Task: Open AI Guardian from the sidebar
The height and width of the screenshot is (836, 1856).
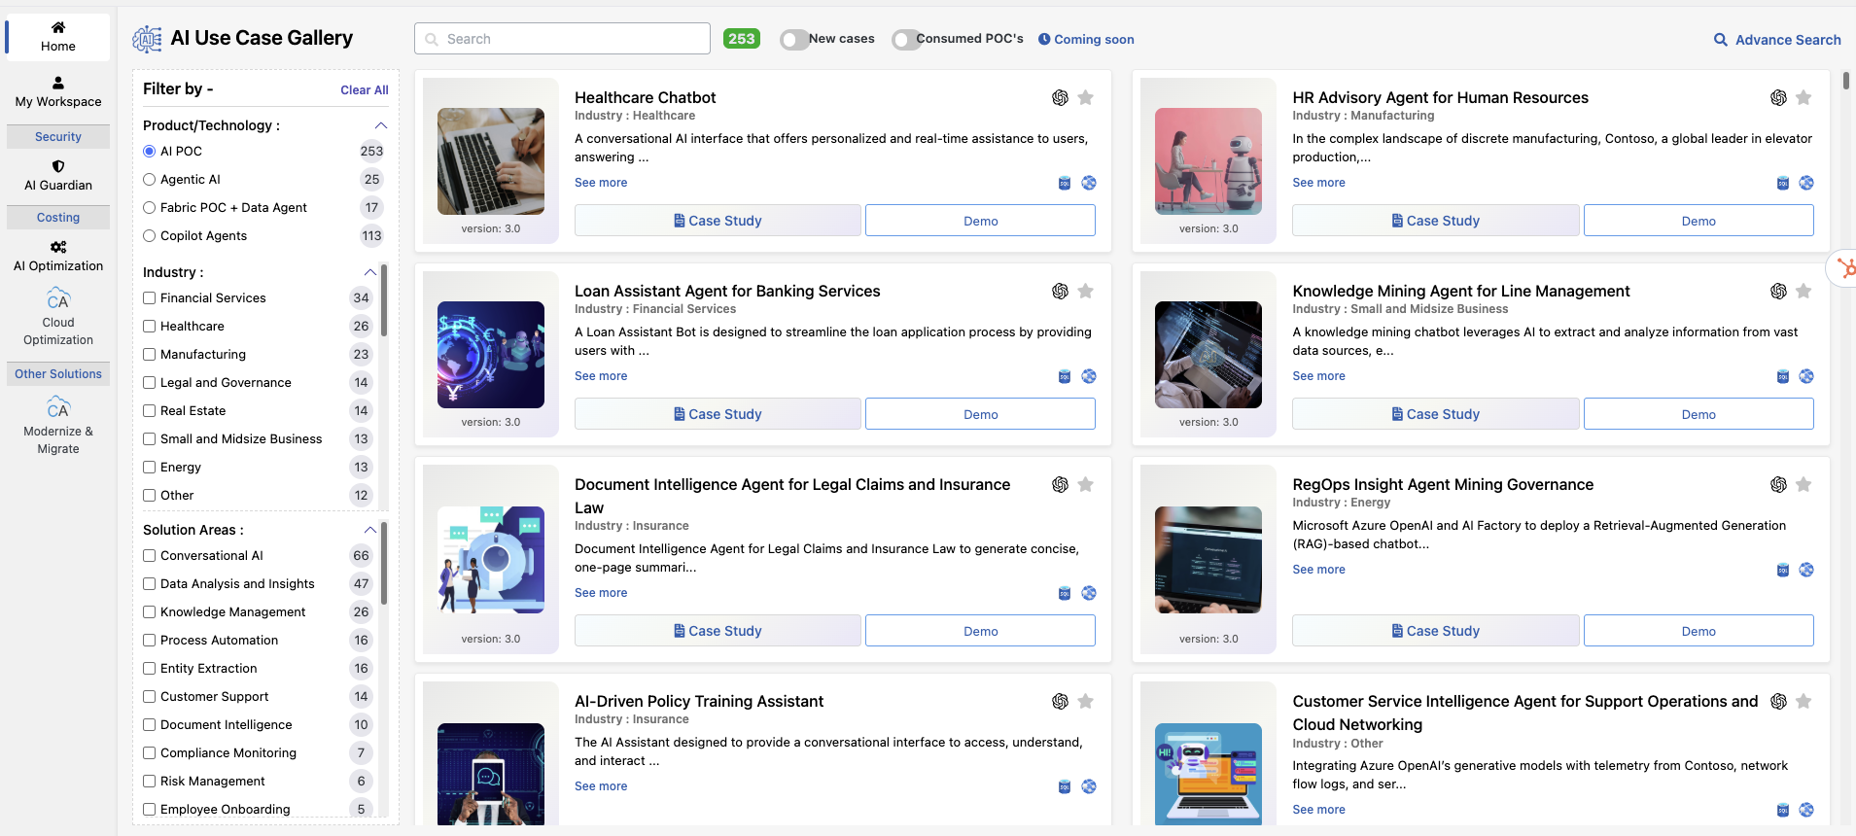Action: [58, 176]
